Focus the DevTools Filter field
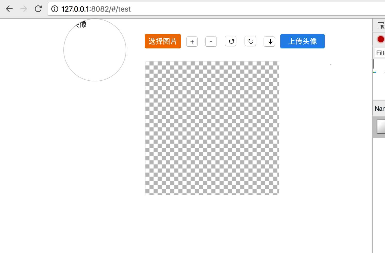385x253 pixels. [x=380, y=53]
